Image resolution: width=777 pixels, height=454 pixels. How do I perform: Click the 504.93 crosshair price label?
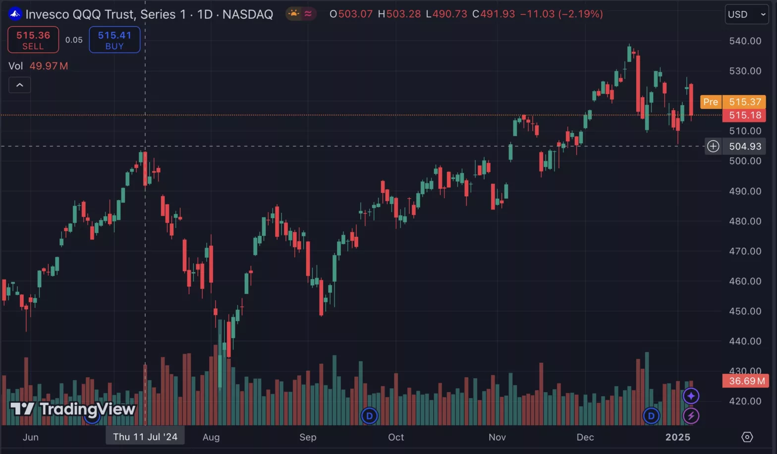coord(745,146)
